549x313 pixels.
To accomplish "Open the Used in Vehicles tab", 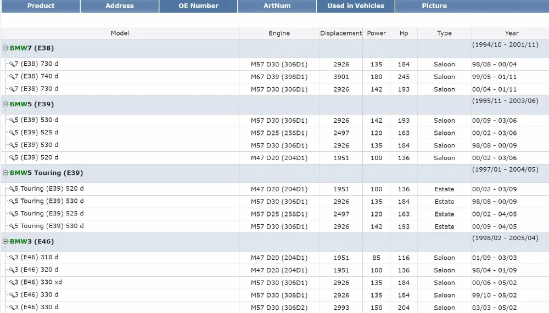I will (x=356, y=6).
